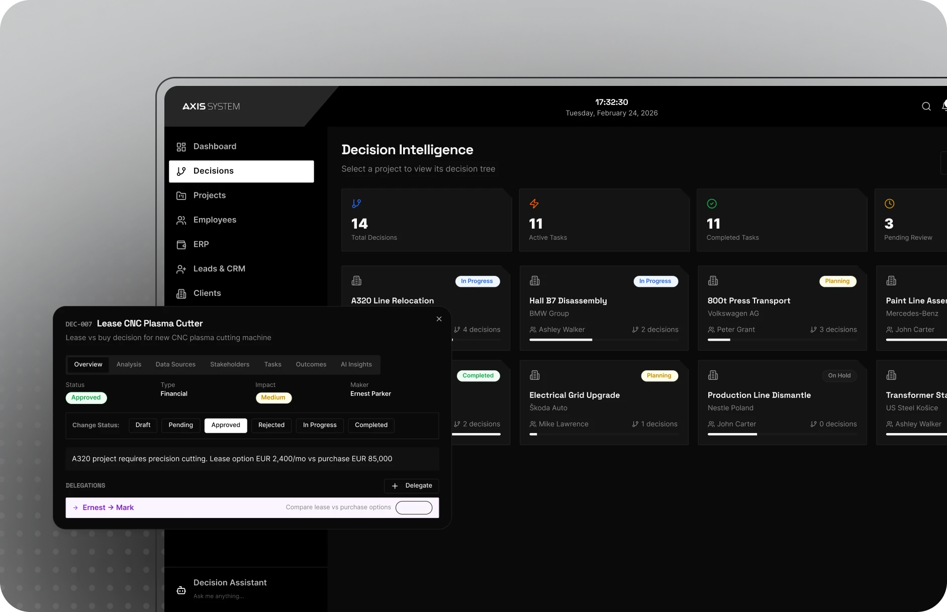This screenshot has width=947, height=612.
Task: Click the Delegate button
Action: pos(411,485)
